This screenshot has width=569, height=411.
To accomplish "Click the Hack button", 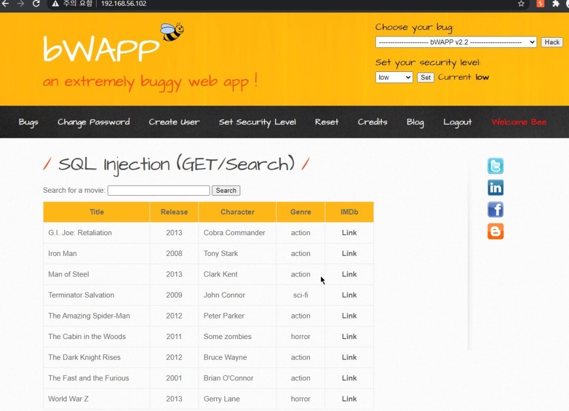I will [551, 42].
